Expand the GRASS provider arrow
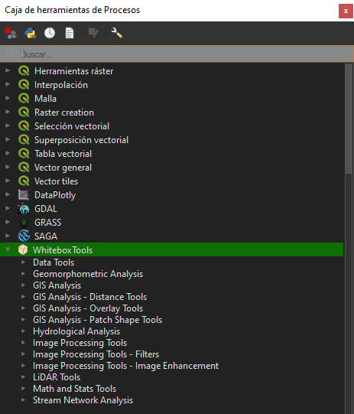The width and height of the screenshot is (354, 414). point(8,222)
